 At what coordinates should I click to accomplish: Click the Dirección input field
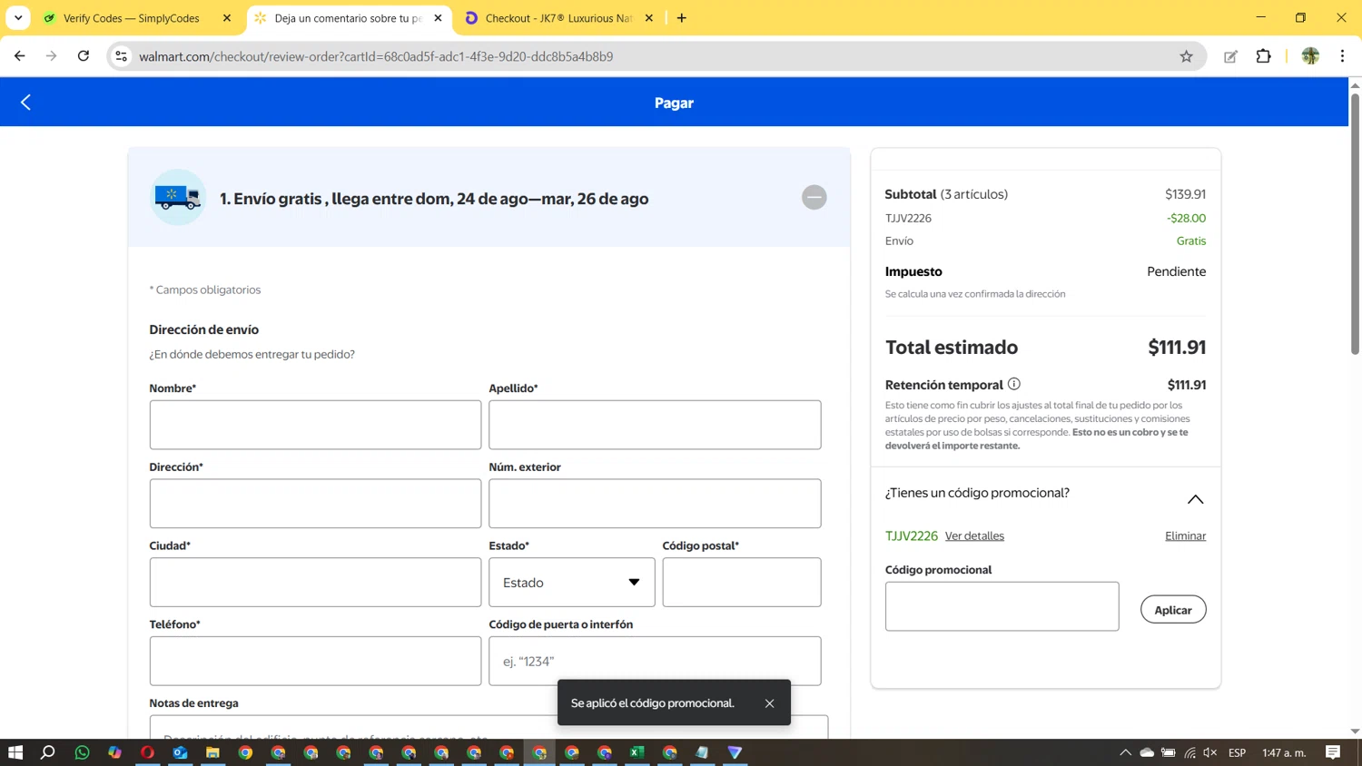click(315, 504)
